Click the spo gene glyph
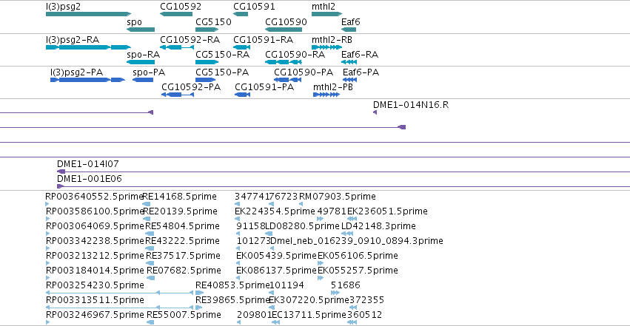 tap(140, 30)
